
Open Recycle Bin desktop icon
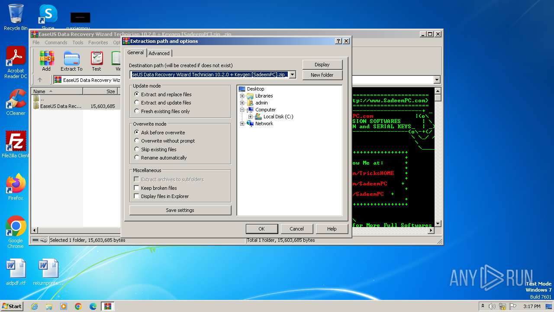click(16, 17)
